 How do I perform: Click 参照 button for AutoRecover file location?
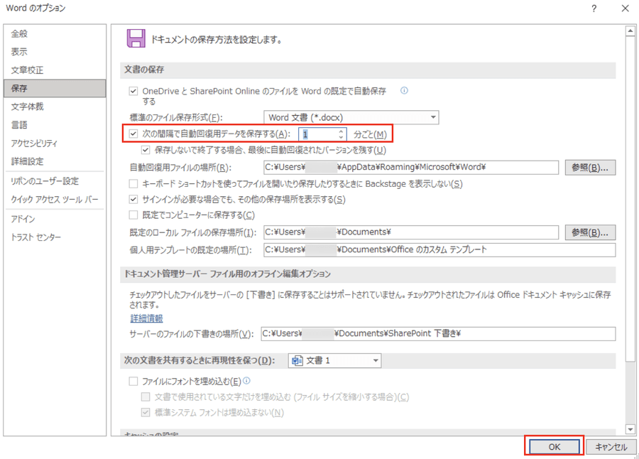[x=590, y=167]
